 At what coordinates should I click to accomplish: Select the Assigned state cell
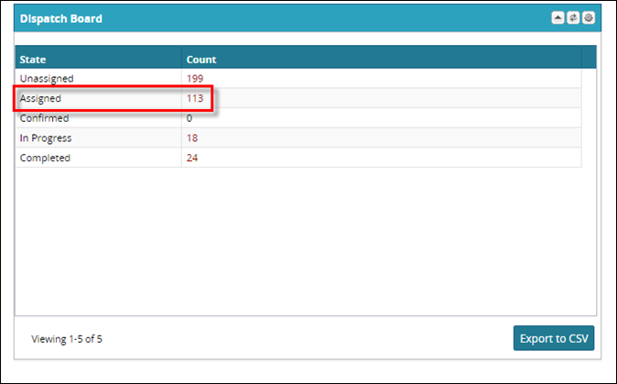tap(98, 98)
